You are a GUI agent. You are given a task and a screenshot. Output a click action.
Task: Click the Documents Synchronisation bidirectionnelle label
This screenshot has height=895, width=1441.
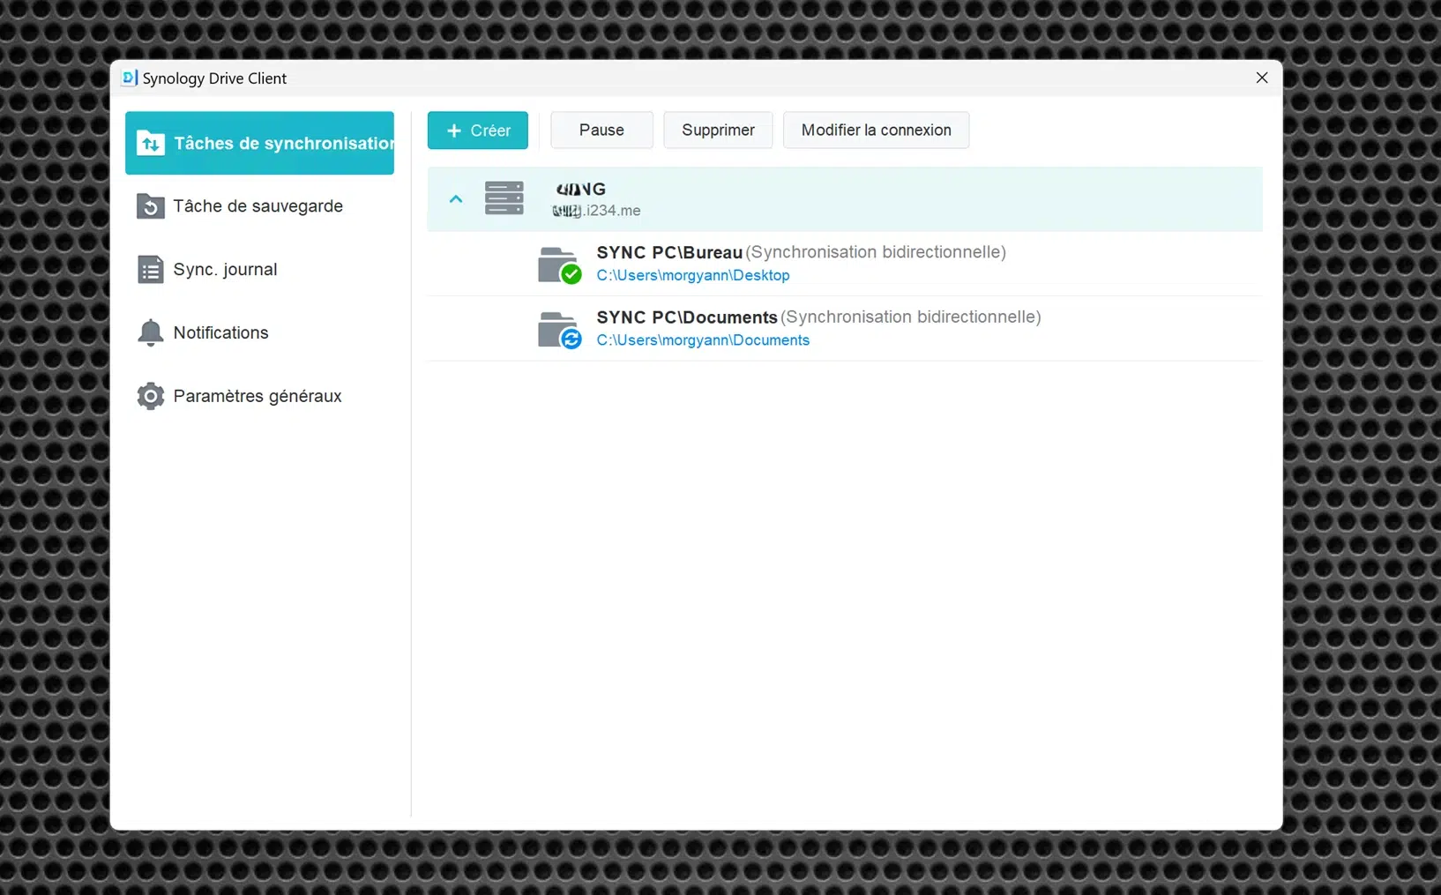(911, 317)
